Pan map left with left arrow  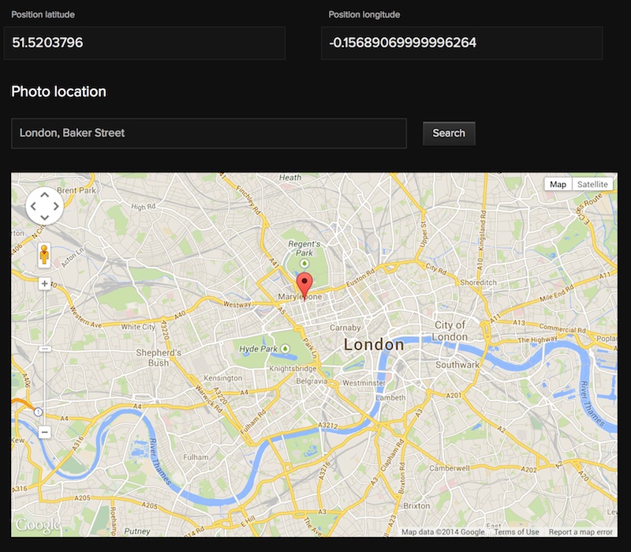point(33,207)
